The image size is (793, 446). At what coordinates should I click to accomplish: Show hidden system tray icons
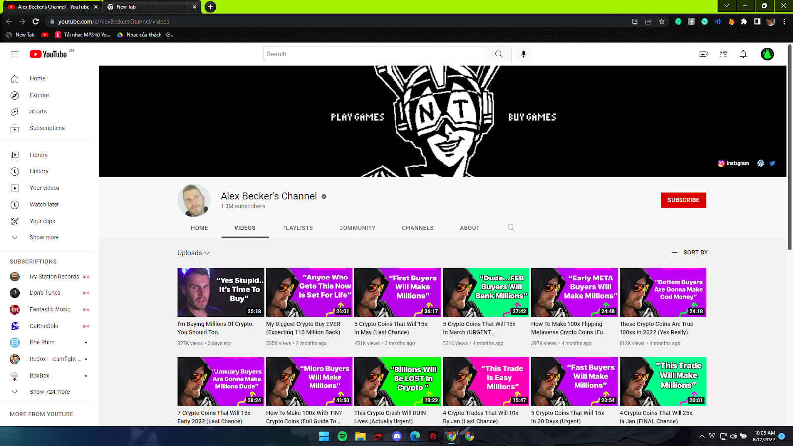coord(702,436)
